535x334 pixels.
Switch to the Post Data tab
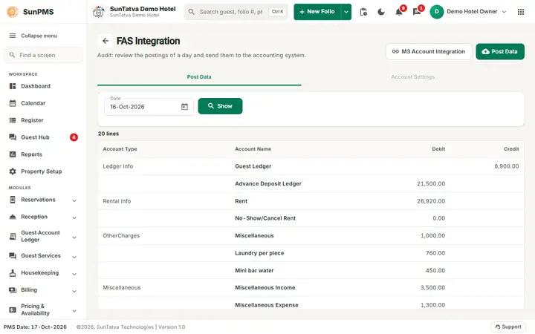(199, 77)
